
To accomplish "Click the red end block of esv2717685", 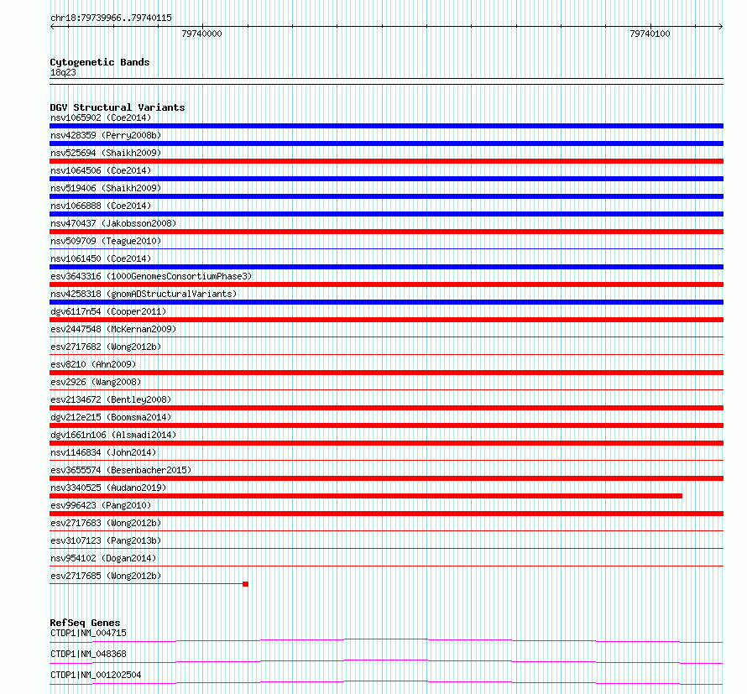I will click(x=245, y=584).
